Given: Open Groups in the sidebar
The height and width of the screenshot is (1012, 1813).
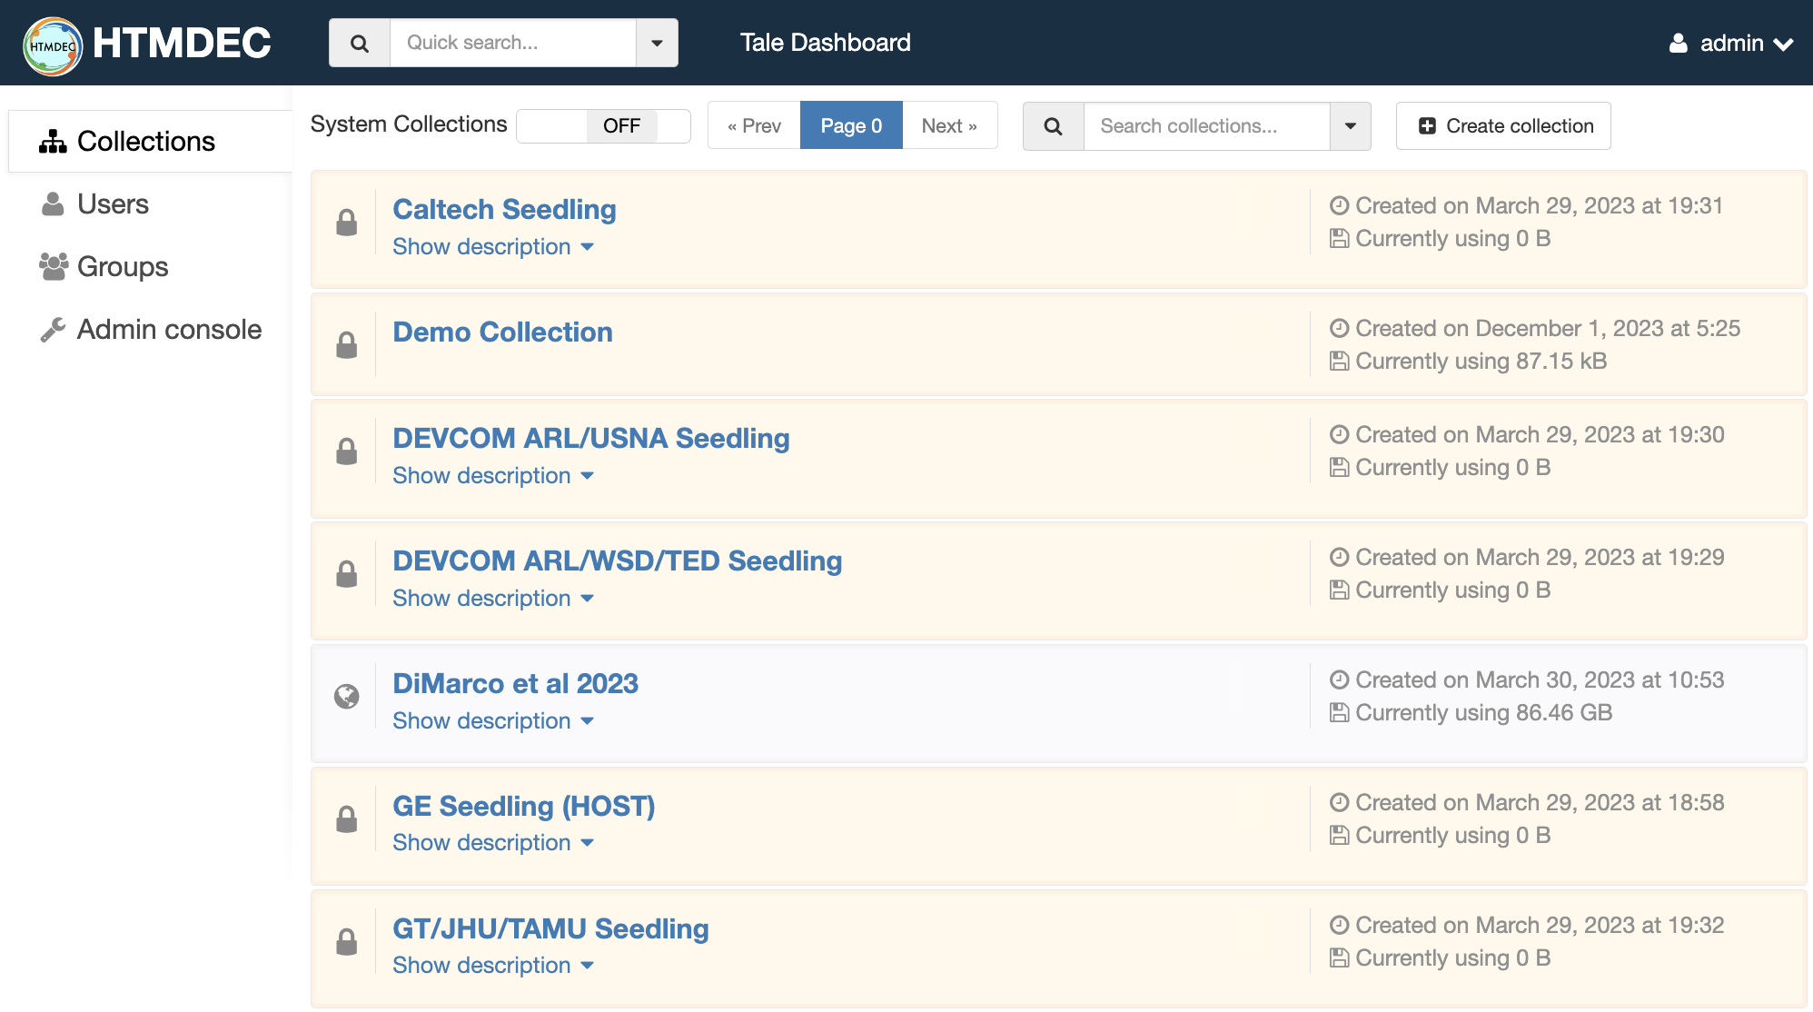Looking at the screenshot, I should 123,267.
